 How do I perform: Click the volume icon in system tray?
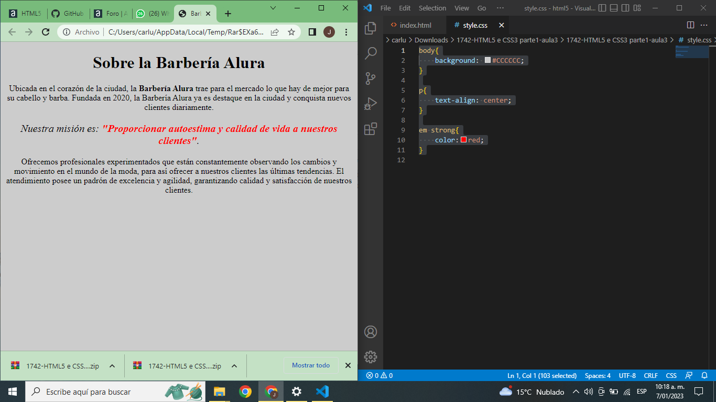click(588, 392)
